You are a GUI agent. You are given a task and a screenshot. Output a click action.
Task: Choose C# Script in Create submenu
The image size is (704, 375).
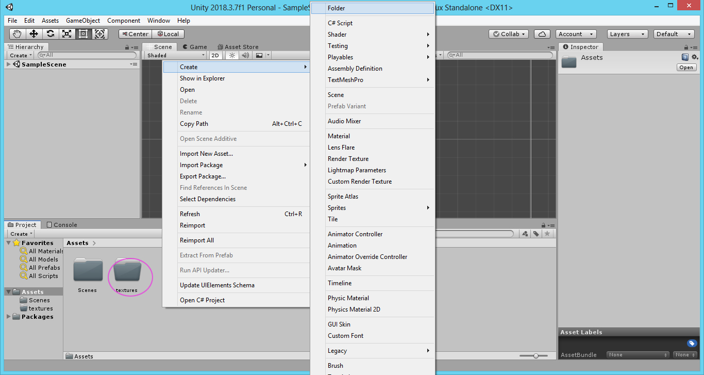pyautogui.click(x=373, y=23)
